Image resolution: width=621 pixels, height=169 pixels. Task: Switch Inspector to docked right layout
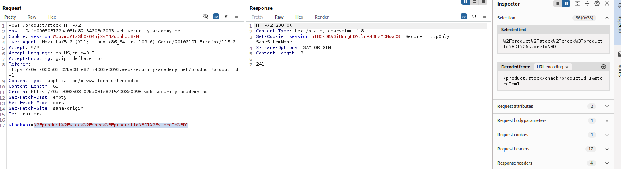(566, 4)
